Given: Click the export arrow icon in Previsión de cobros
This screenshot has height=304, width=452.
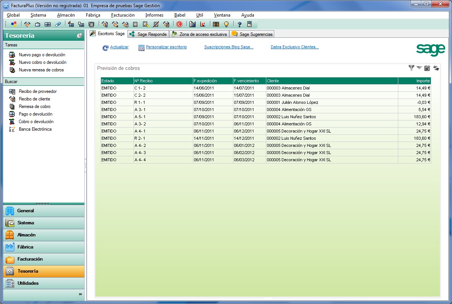Looking at the screenshot, I should [427, 68].
